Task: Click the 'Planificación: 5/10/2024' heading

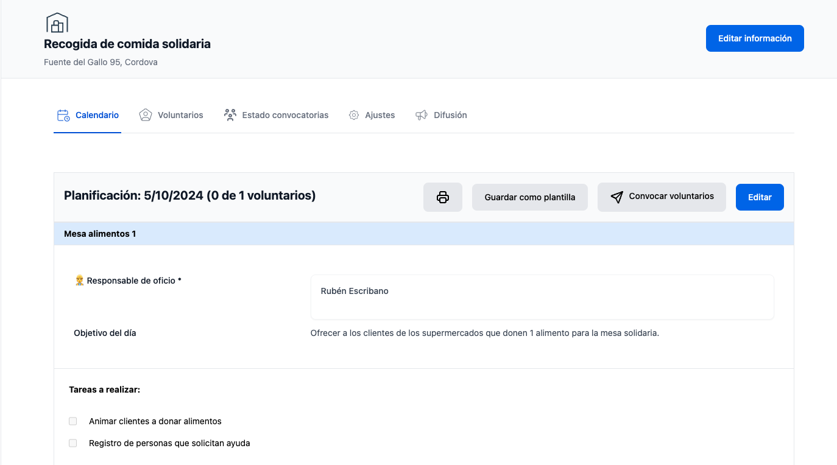Action: (189, 195)
